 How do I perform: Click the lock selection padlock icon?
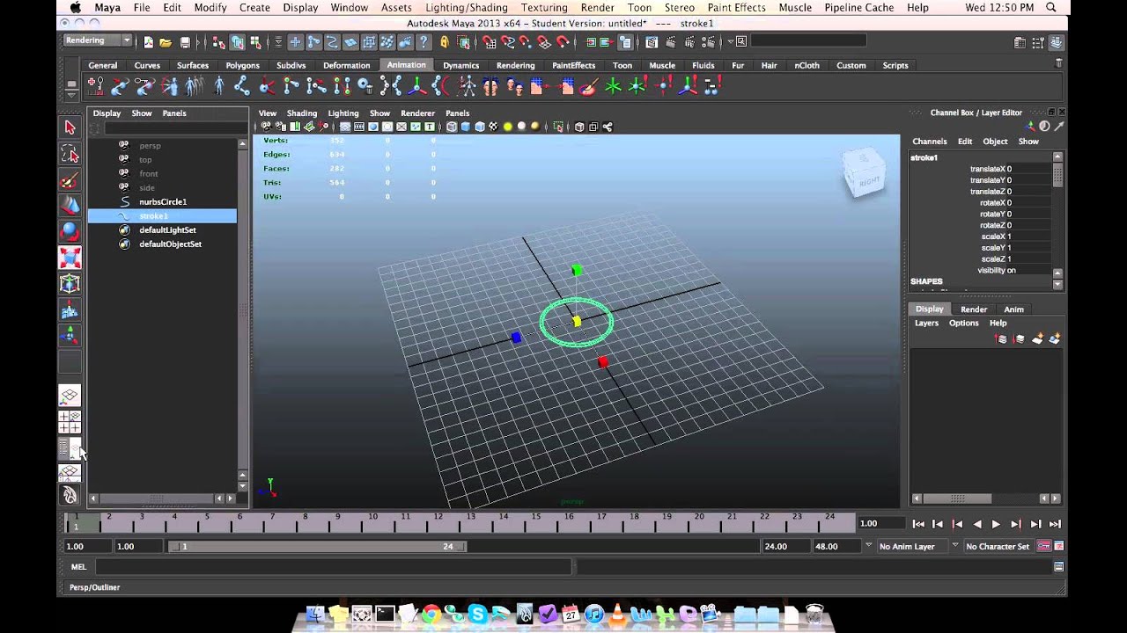(444, 41)
